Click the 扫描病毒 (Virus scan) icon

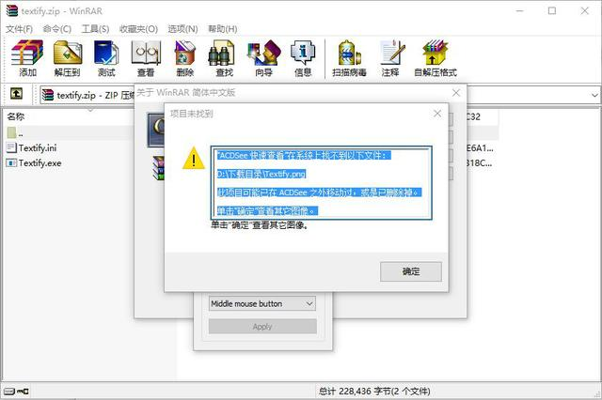[x=349, y=58]
